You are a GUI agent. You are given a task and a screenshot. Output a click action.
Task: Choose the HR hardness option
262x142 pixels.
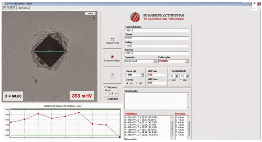137,83
